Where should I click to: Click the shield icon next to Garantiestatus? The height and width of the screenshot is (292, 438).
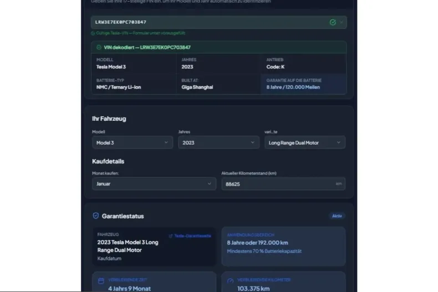96,216
